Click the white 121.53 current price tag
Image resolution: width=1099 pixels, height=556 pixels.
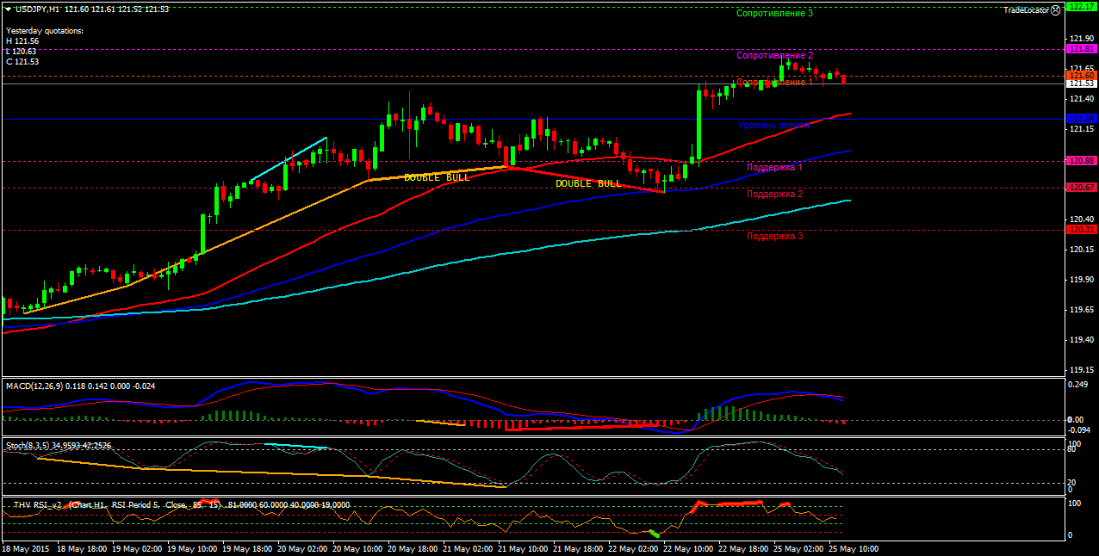tap(1080, 83)
